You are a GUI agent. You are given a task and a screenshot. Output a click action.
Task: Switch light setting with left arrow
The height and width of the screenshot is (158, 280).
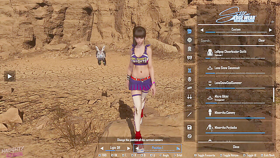pyautogui.click(x=102, y=148)
